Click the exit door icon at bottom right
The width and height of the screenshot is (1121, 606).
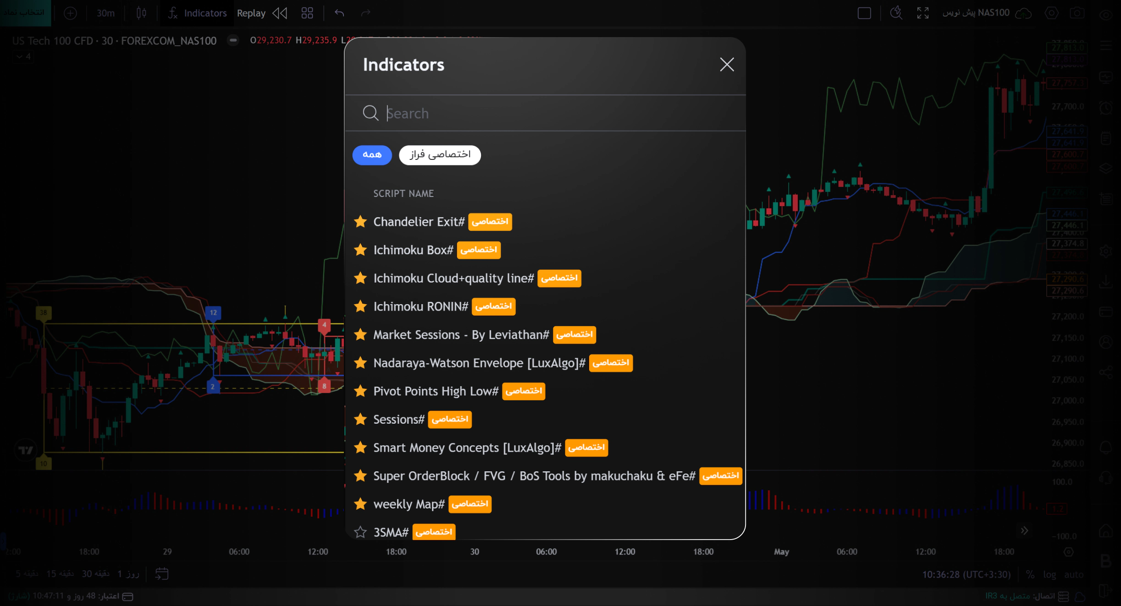pyautogui.click(x=1105, y=590)
